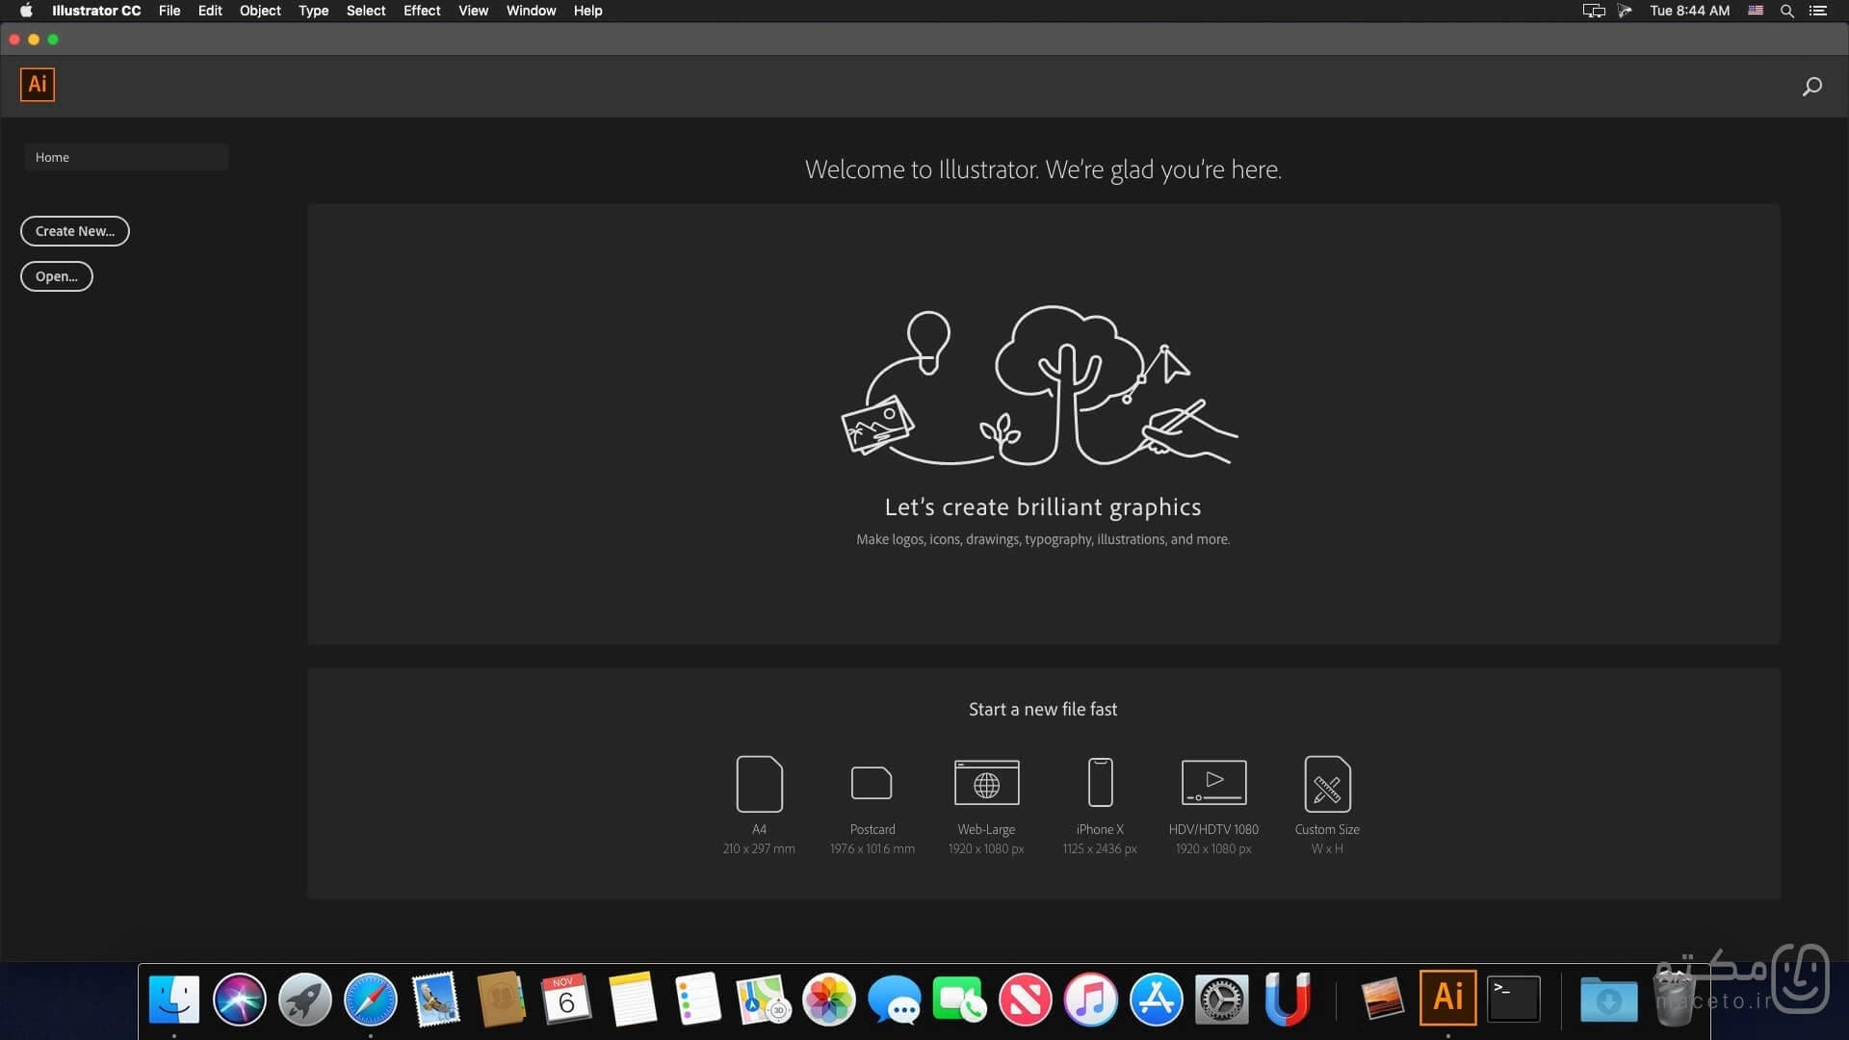
Task: Open the Window menu
Action: coord(532,11)
